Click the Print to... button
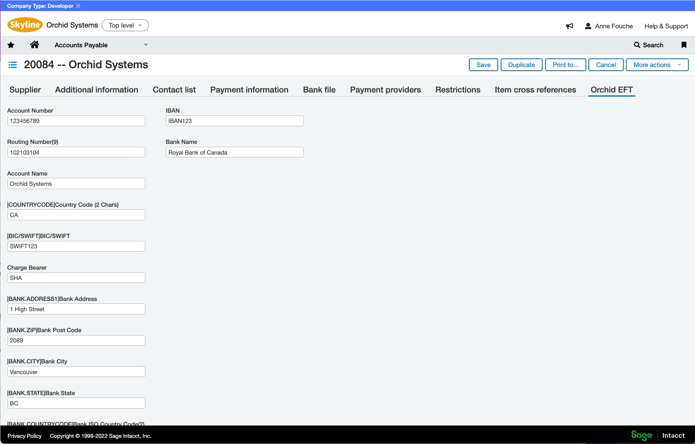The image size is (695, 444). click(566, 65)
